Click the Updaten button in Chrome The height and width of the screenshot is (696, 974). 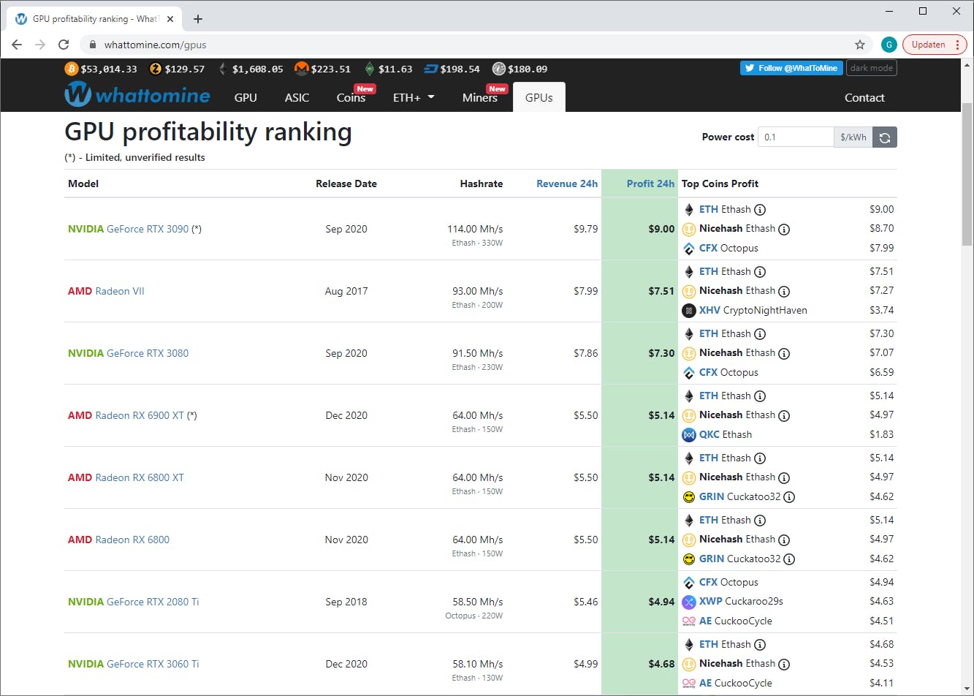click(935, 45)
